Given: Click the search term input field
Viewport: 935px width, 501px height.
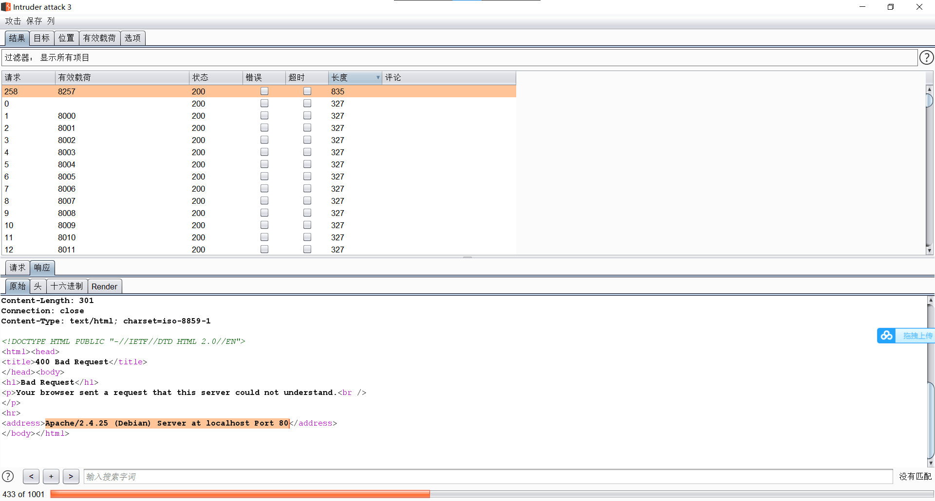Looking at the screenshot, I should pos(487,477).
